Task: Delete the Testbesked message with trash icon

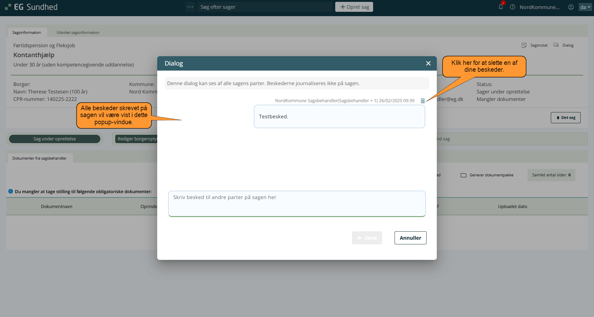Action: [423, 101]
